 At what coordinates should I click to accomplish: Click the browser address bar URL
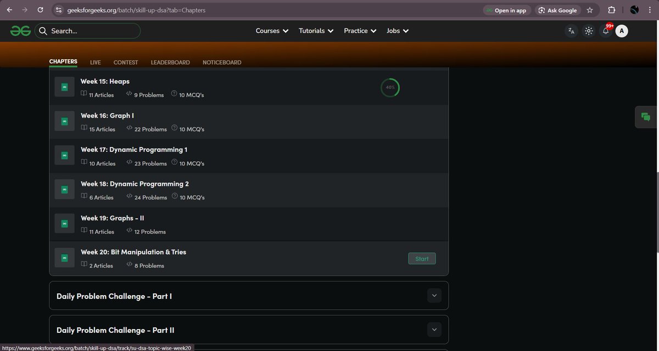136,10
